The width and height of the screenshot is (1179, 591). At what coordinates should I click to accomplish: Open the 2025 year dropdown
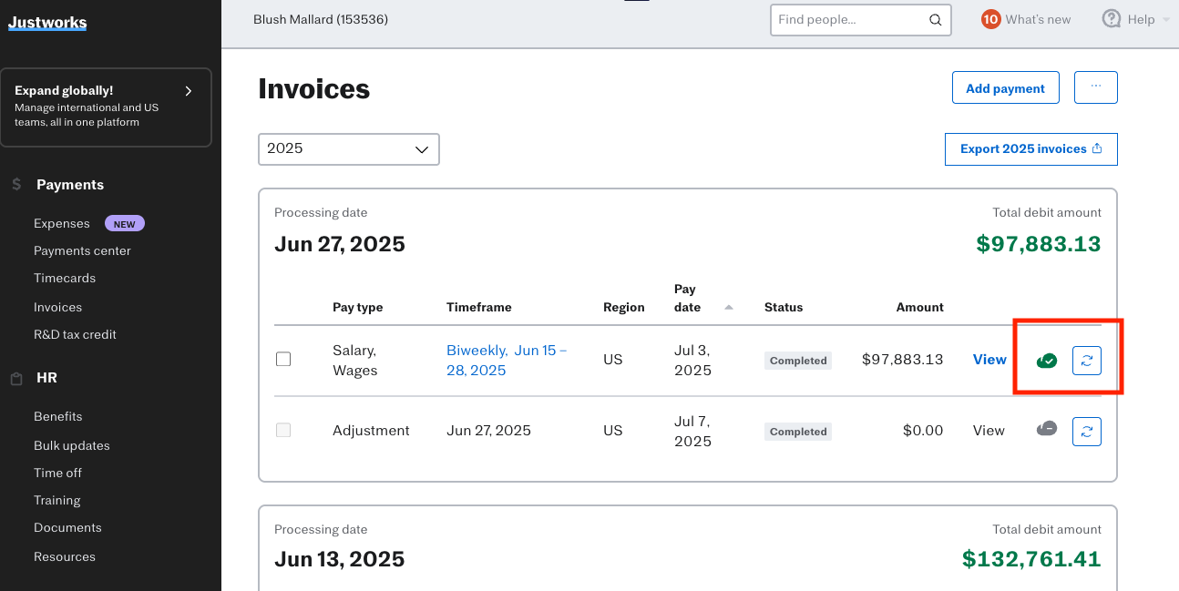348,149
